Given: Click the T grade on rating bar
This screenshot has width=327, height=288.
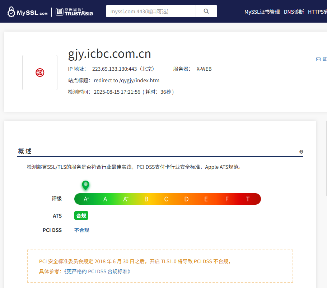Looking at the screenshot, I should click(x=248, y=199).
